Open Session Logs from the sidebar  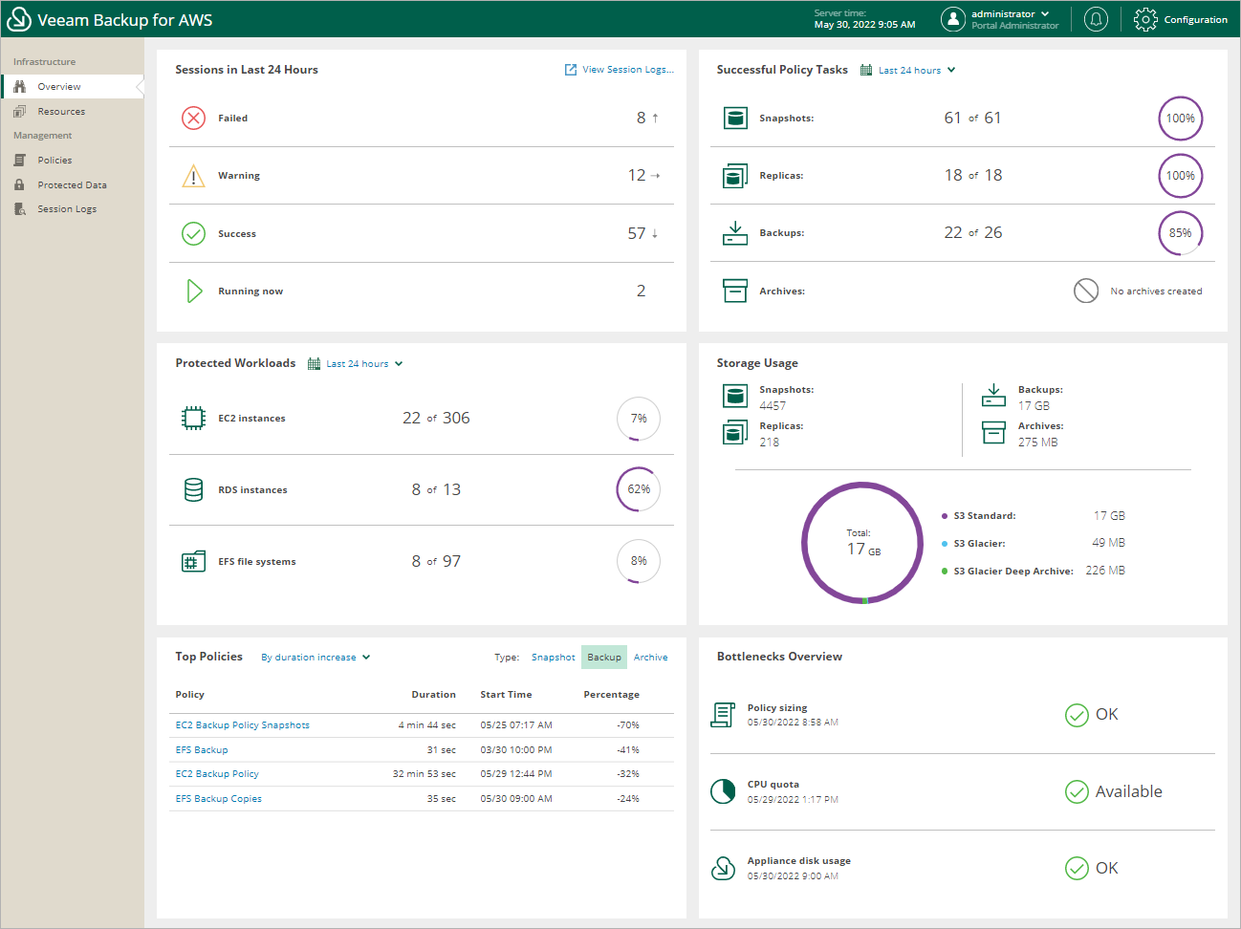pyautogui.click(x=18, y=208)
